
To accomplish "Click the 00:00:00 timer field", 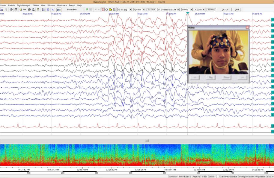I will coord(212,10).
